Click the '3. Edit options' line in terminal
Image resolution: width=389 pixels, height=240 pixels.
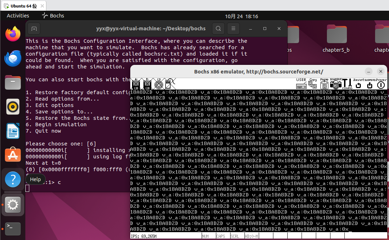pyautogui.click(x=50, y=105)
